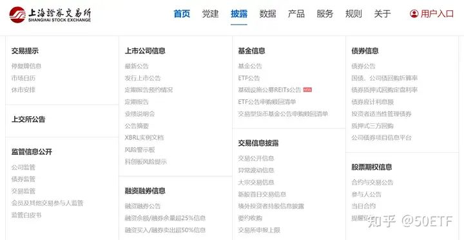Open the 定期报告 link
Screen dimensions: 464x240
(137, 102)
